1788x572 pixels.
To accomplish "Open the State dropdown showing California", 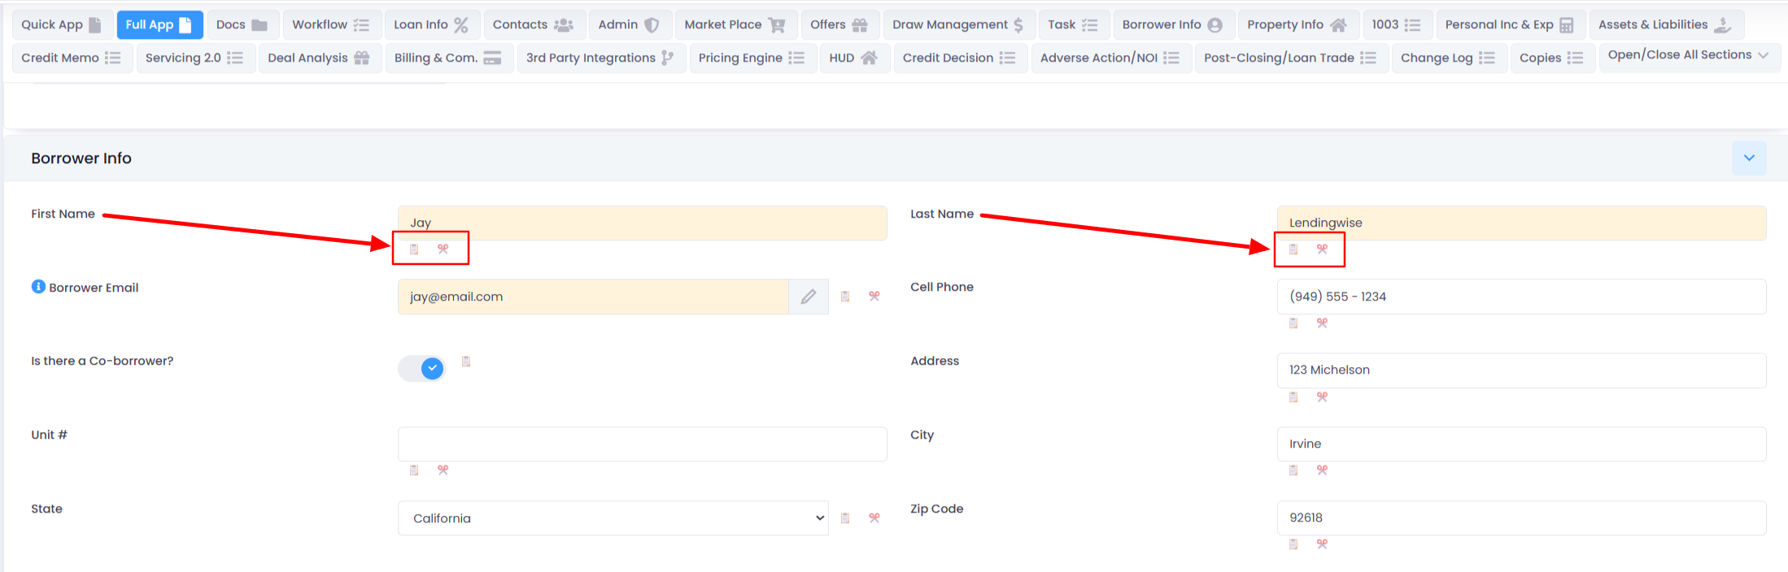I will click(613, 518).
